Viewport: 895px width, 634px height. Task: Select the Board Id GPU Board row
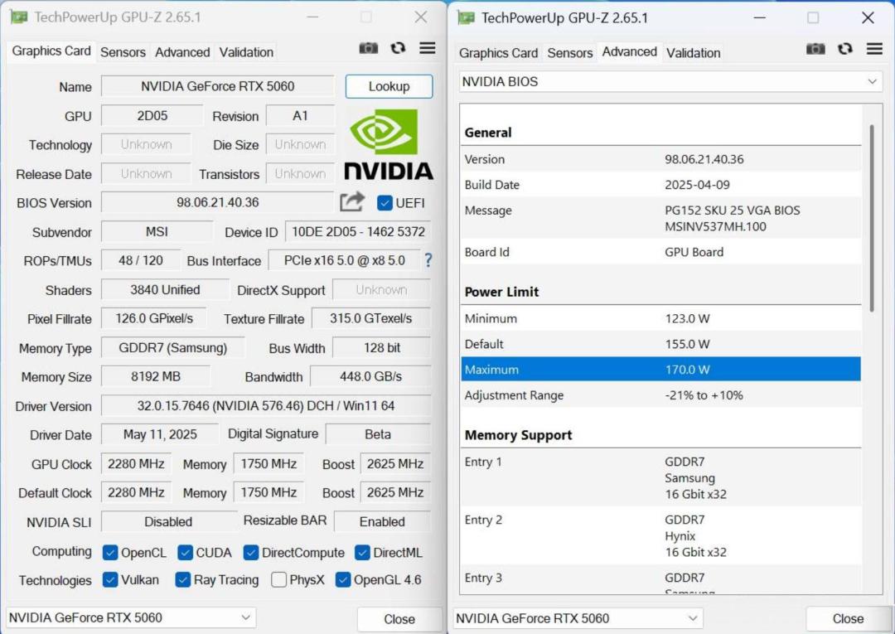[x=660, y=252]
